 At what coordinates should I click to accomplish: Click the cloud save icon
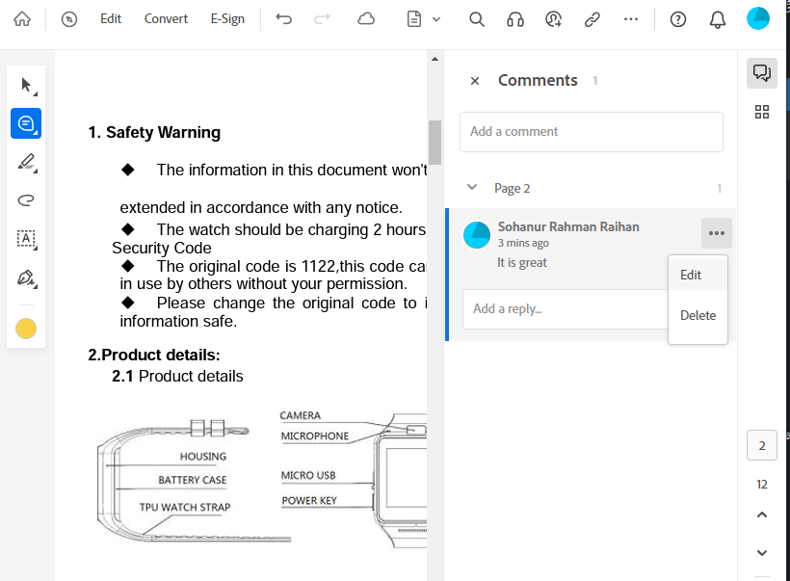tap(366, 19)
